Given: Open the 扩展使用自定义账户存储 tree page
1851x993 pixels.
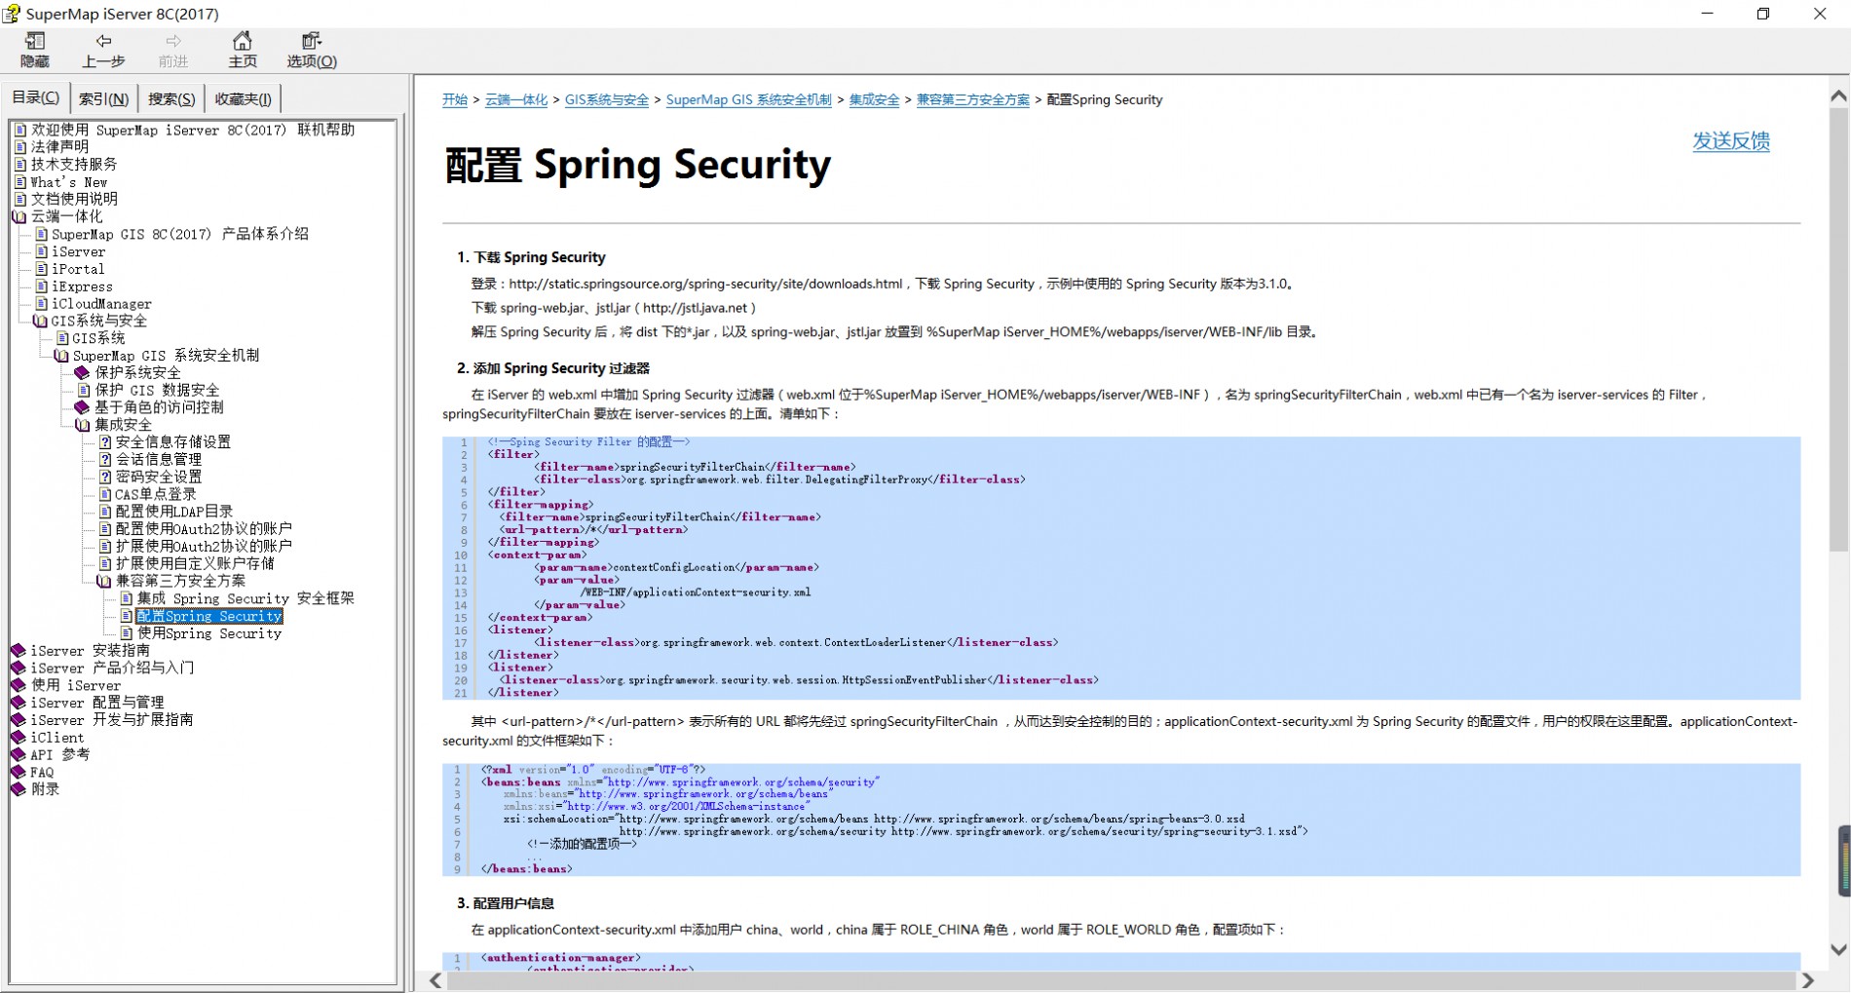Looking at the screenshot, I should click(x=195, y=563).
